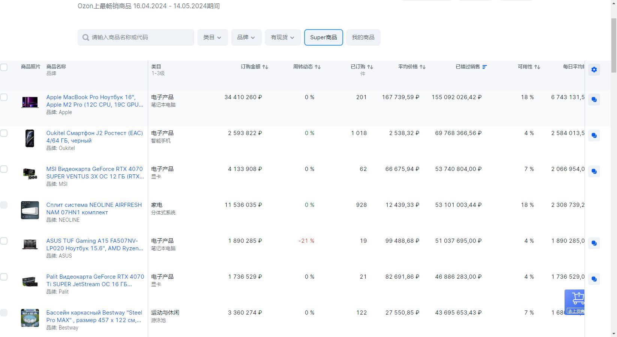Open chat icon for Palit GeForce row
The width and height of the screenshot is (617, 337).
pyautogui.click(x=594, y=279)
